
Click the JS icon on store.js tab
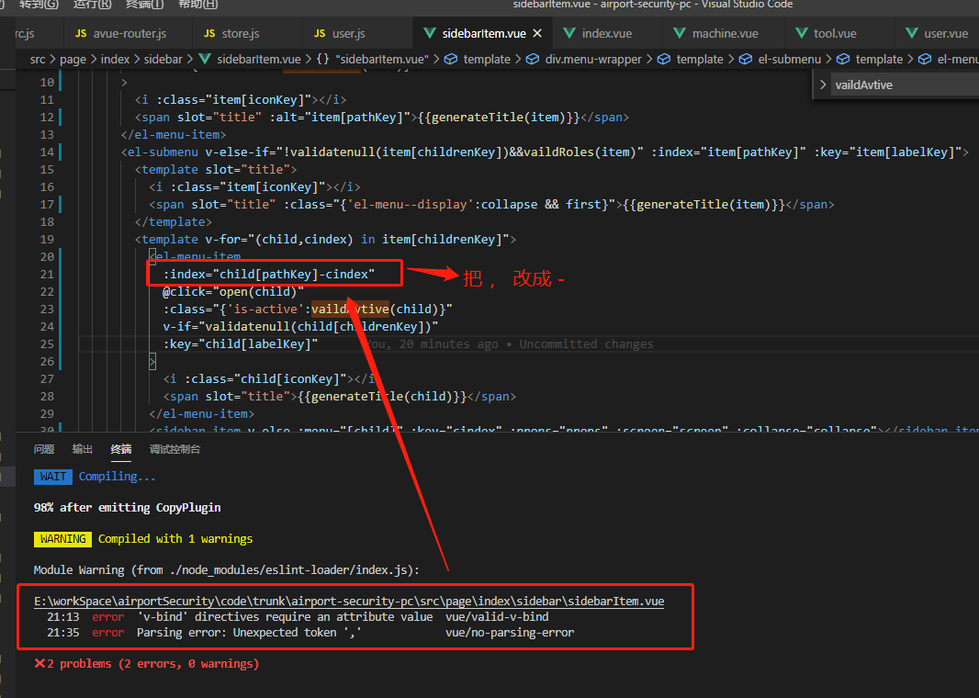(x=209, y=33)
